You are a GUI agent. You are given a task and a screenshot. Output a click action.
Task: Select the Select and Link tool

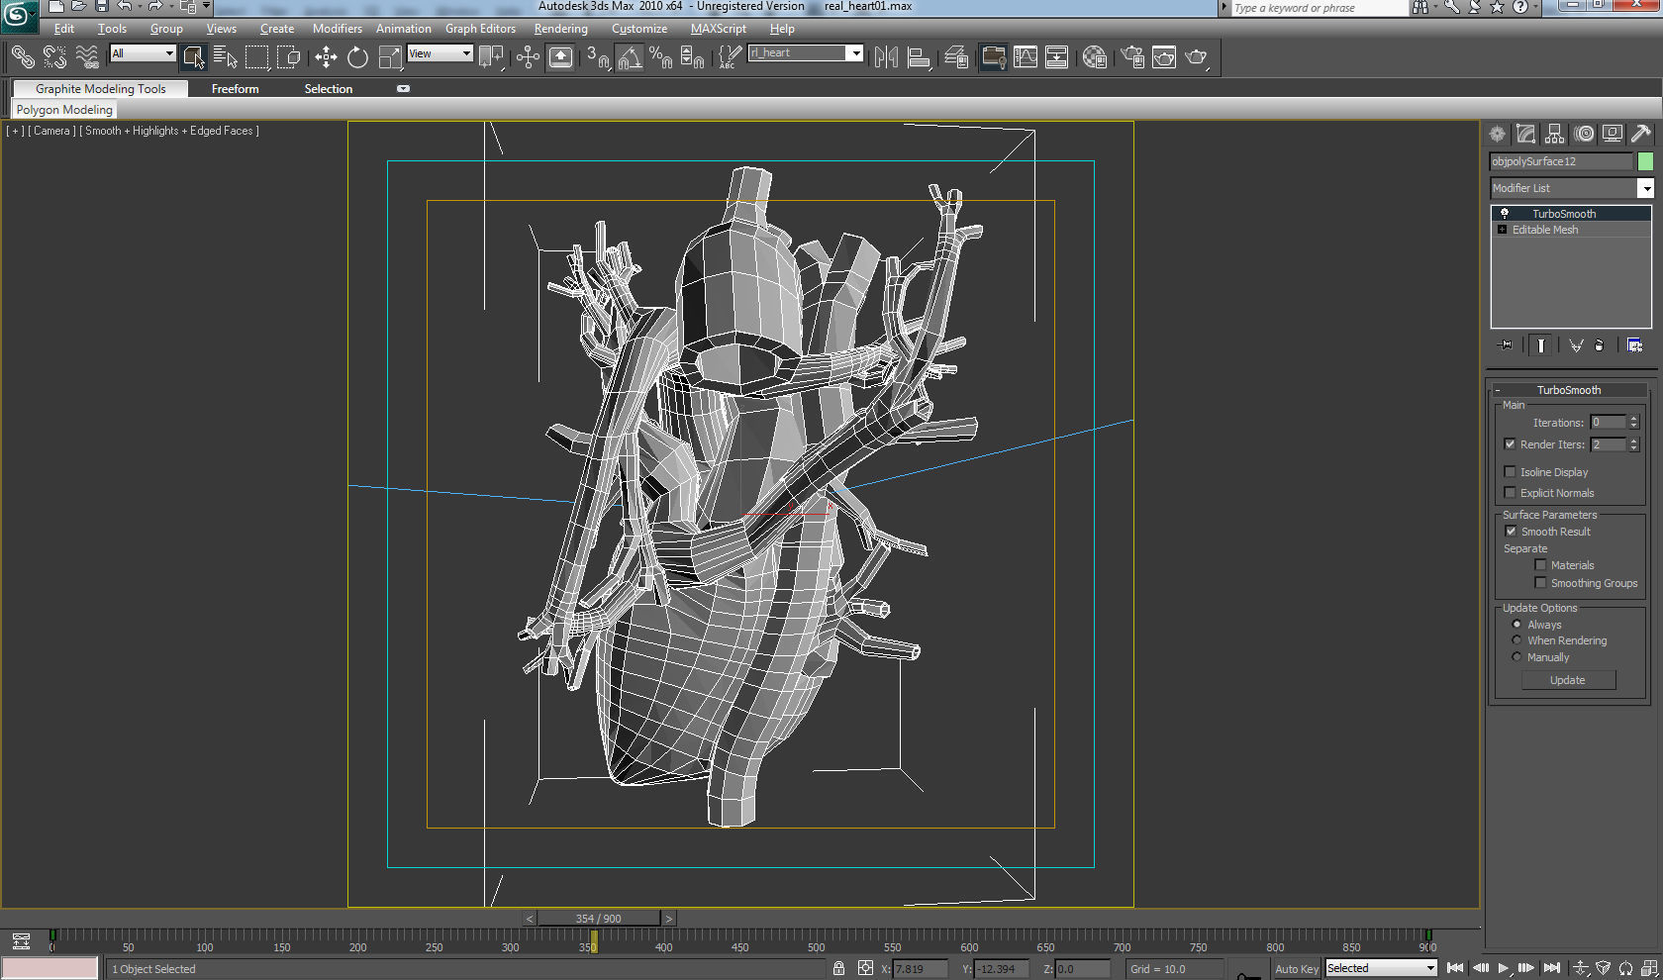pyautogui.click(x=23, y=57)
